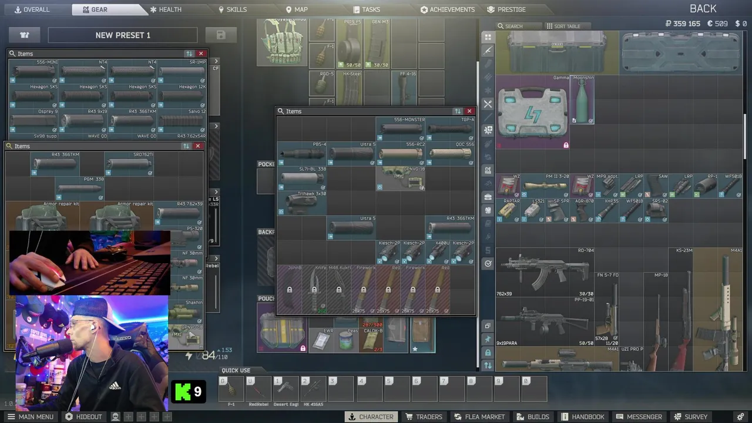The image size is (752, 423).
Task: Select the 556-MONSTER suppressor
Action: point(401,129)
